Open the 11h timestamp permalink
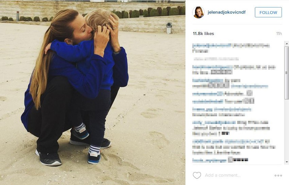Viewport: 289px width, 185px height. (x=279, y=34)
